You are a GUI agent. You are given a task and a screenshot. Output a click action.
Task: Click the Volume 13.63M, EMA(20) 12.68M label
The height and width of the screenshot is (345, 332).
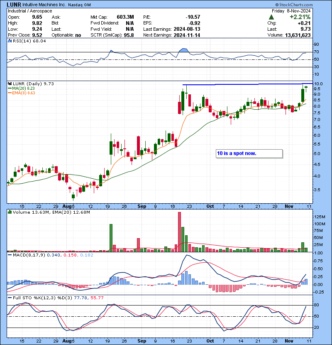(51, 212)
